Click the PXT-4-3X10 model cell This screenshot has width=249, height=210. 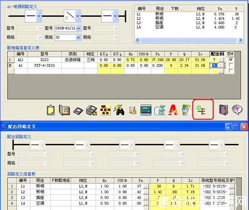[x=44, y=66]
